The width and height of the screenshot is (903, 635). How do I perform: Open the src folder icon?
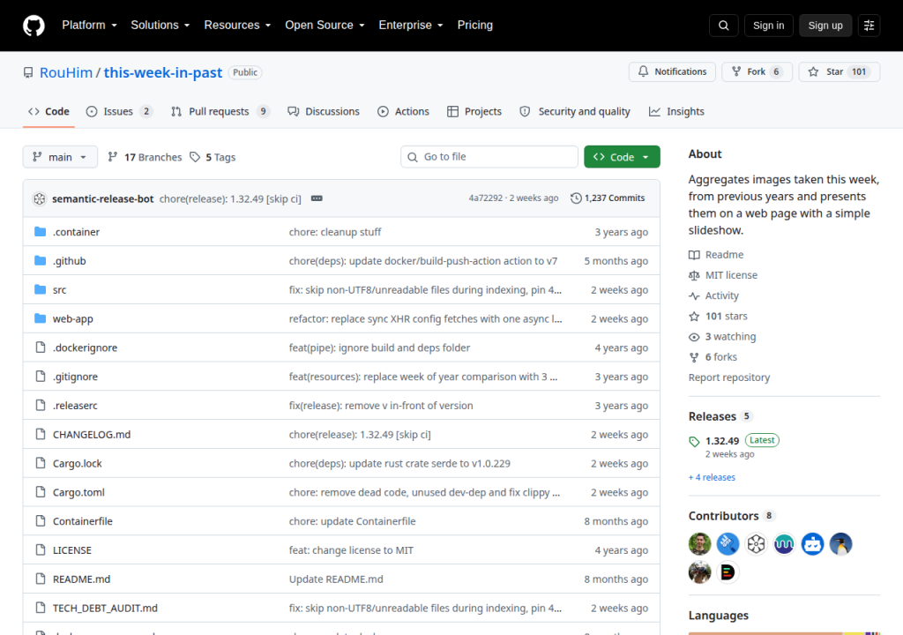click(40, 289)
